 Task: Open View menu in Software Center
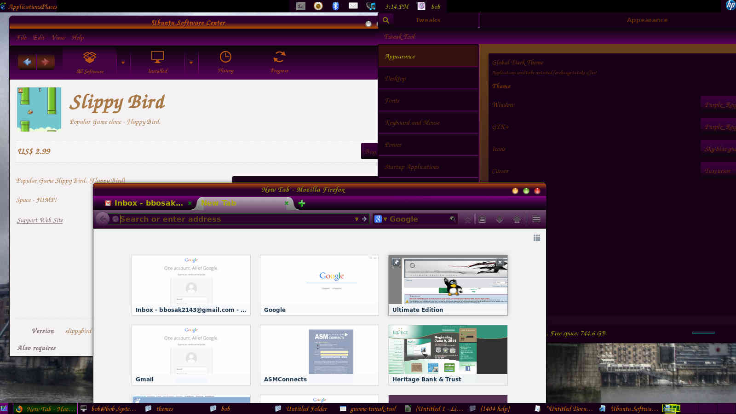[x=58, y=38]
